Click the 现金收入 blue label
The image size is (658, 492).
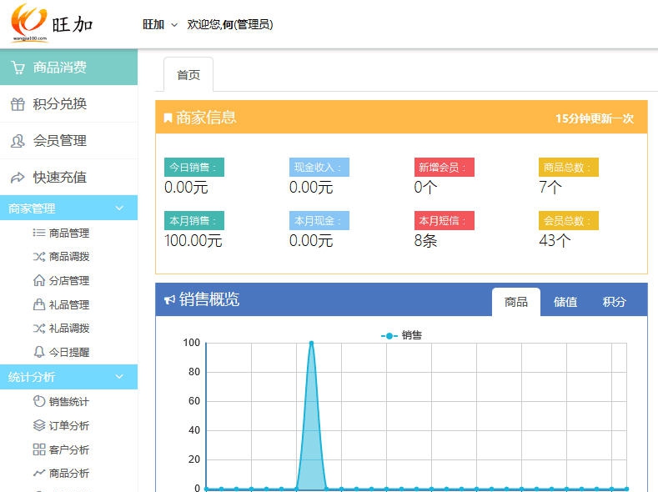(319, 167)
